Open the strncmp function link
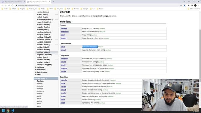This screenshot has width=201, height=113. (64, 68)
